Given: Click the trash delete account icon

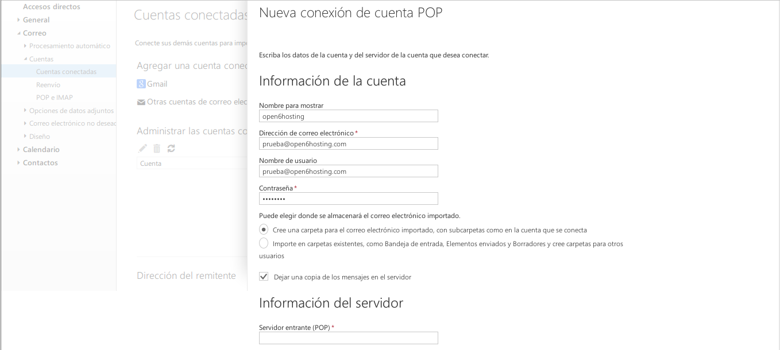Looking at the screenshot, I should [157, 148].
